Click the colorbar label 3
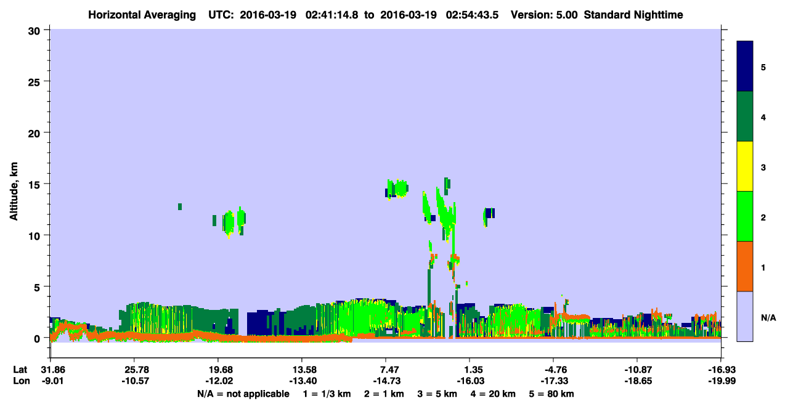This screenshot has height=411, width=801. [x=763, y=166]
